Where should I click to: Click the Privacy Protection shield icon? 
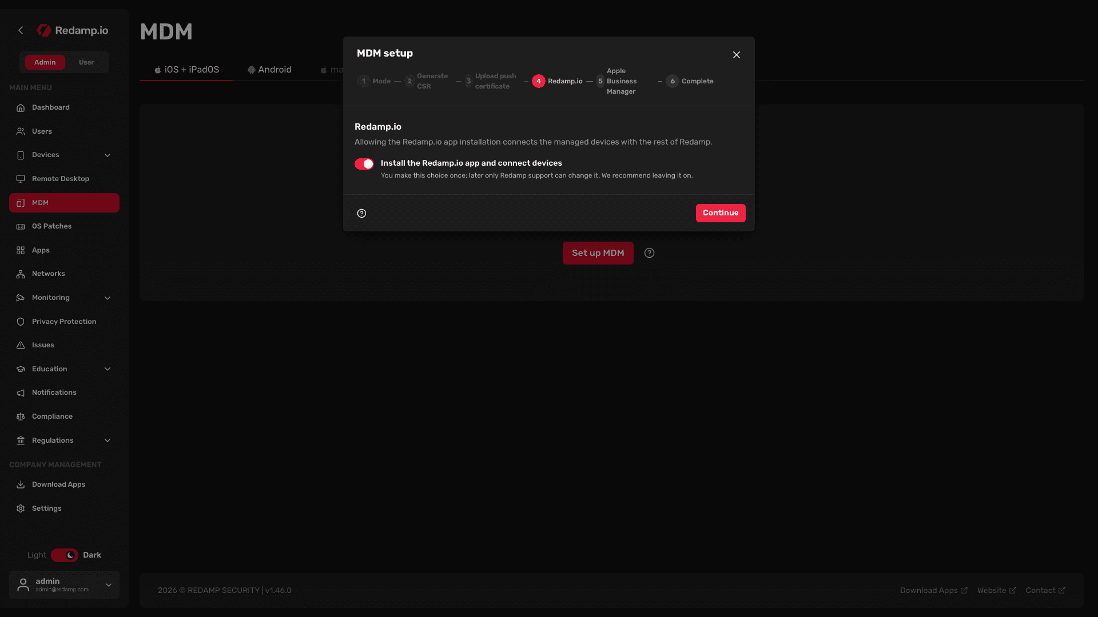click(x=21, y=322)
